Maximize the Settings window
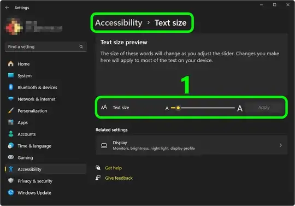 click(x=275, y=5)
